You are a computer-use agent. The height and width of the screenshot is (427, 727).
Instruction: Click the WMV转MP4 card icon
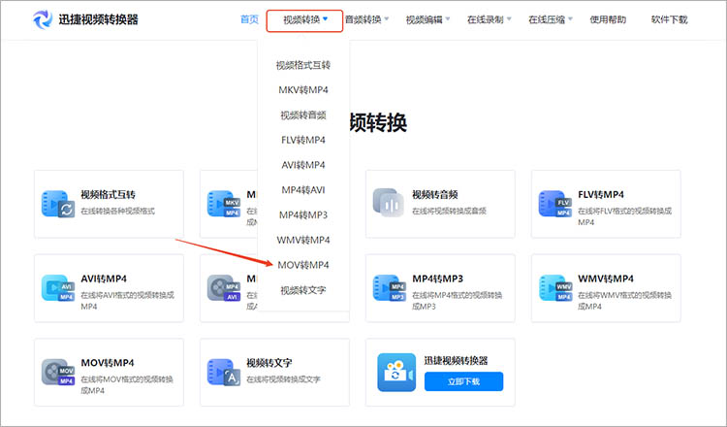pyautogui.click(x=555, y=288)
